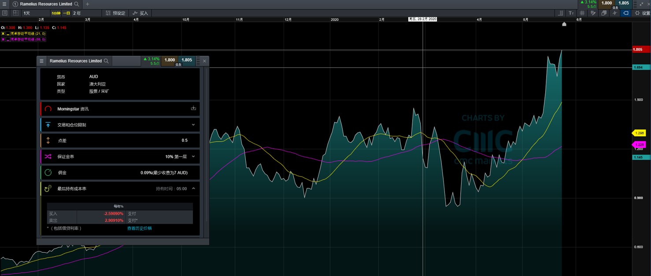
Task: Open 预设定 presets menu
Action: point(116,13)
